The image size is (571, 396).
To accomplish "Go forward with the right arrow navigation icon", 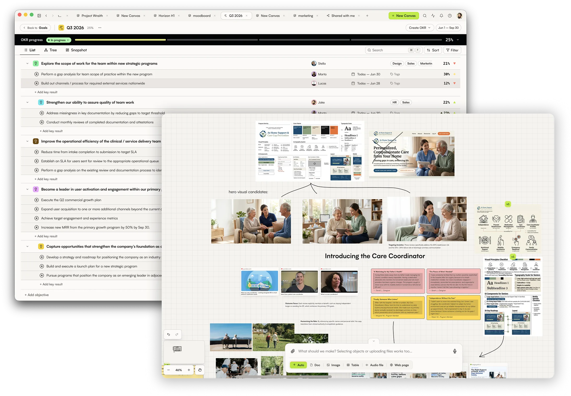I will pos(53,16).
